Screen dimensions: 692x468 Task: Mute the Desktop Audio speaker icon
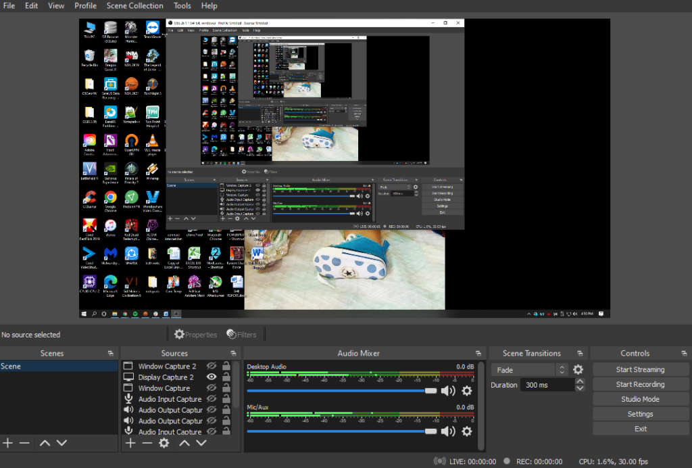[447, 390]
